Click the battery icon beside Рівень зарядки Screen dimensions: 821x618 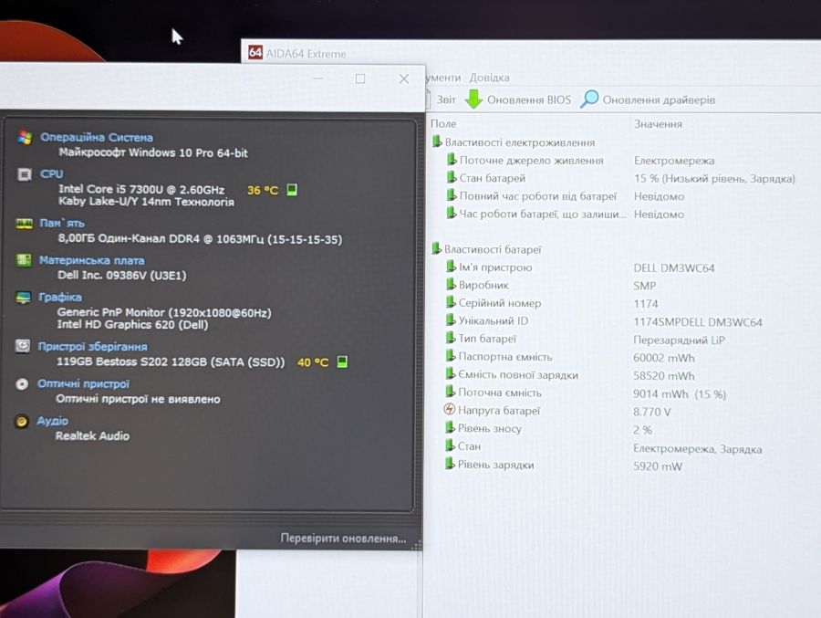pyautogui.click(x=449, y=464)
